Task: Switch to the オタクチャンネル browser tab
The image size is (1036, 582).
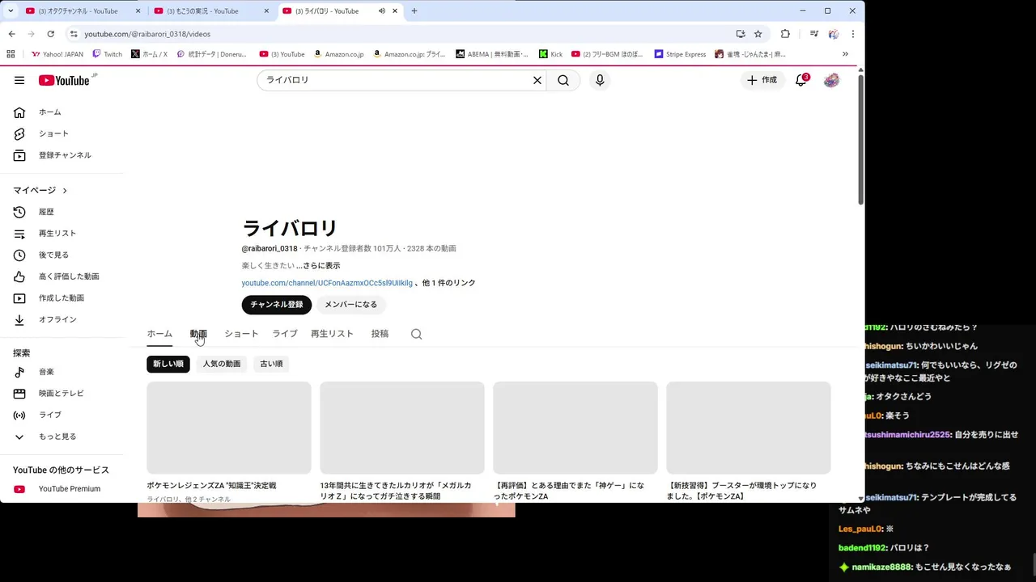Action: point(81,11)
